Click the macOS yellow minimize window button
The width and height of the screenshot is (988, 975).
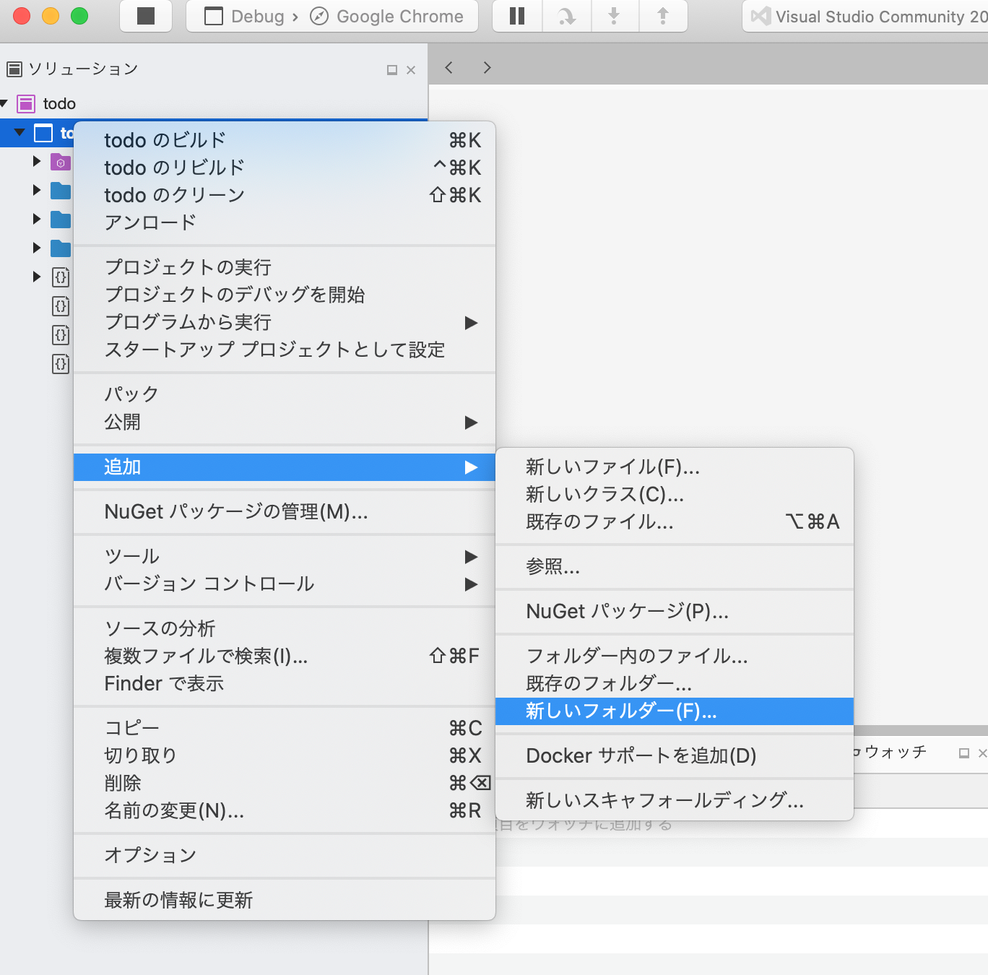pos(51,16)
